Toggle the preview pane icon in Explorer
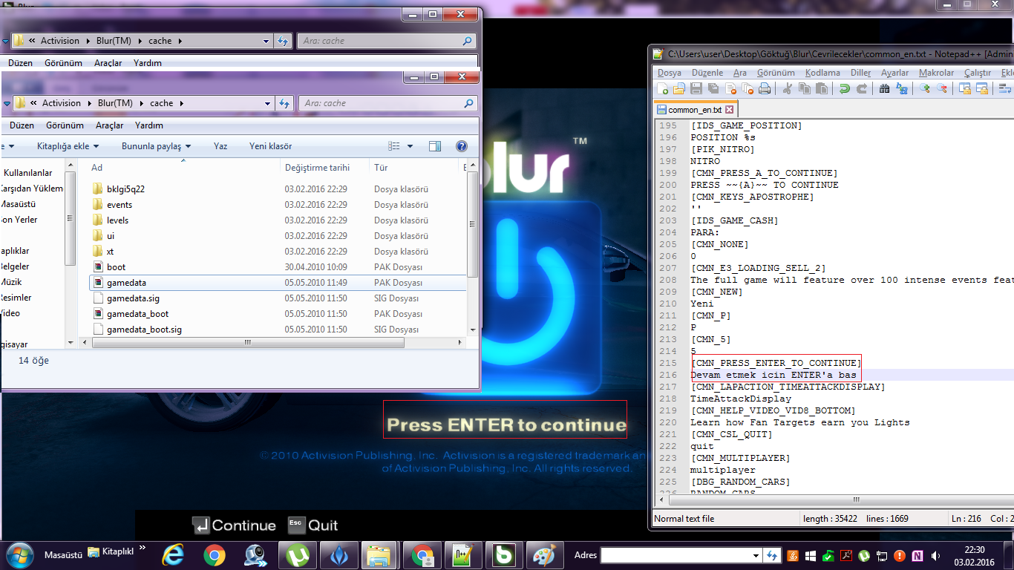Screen dimensions: 1014x570 click(435, 146)
